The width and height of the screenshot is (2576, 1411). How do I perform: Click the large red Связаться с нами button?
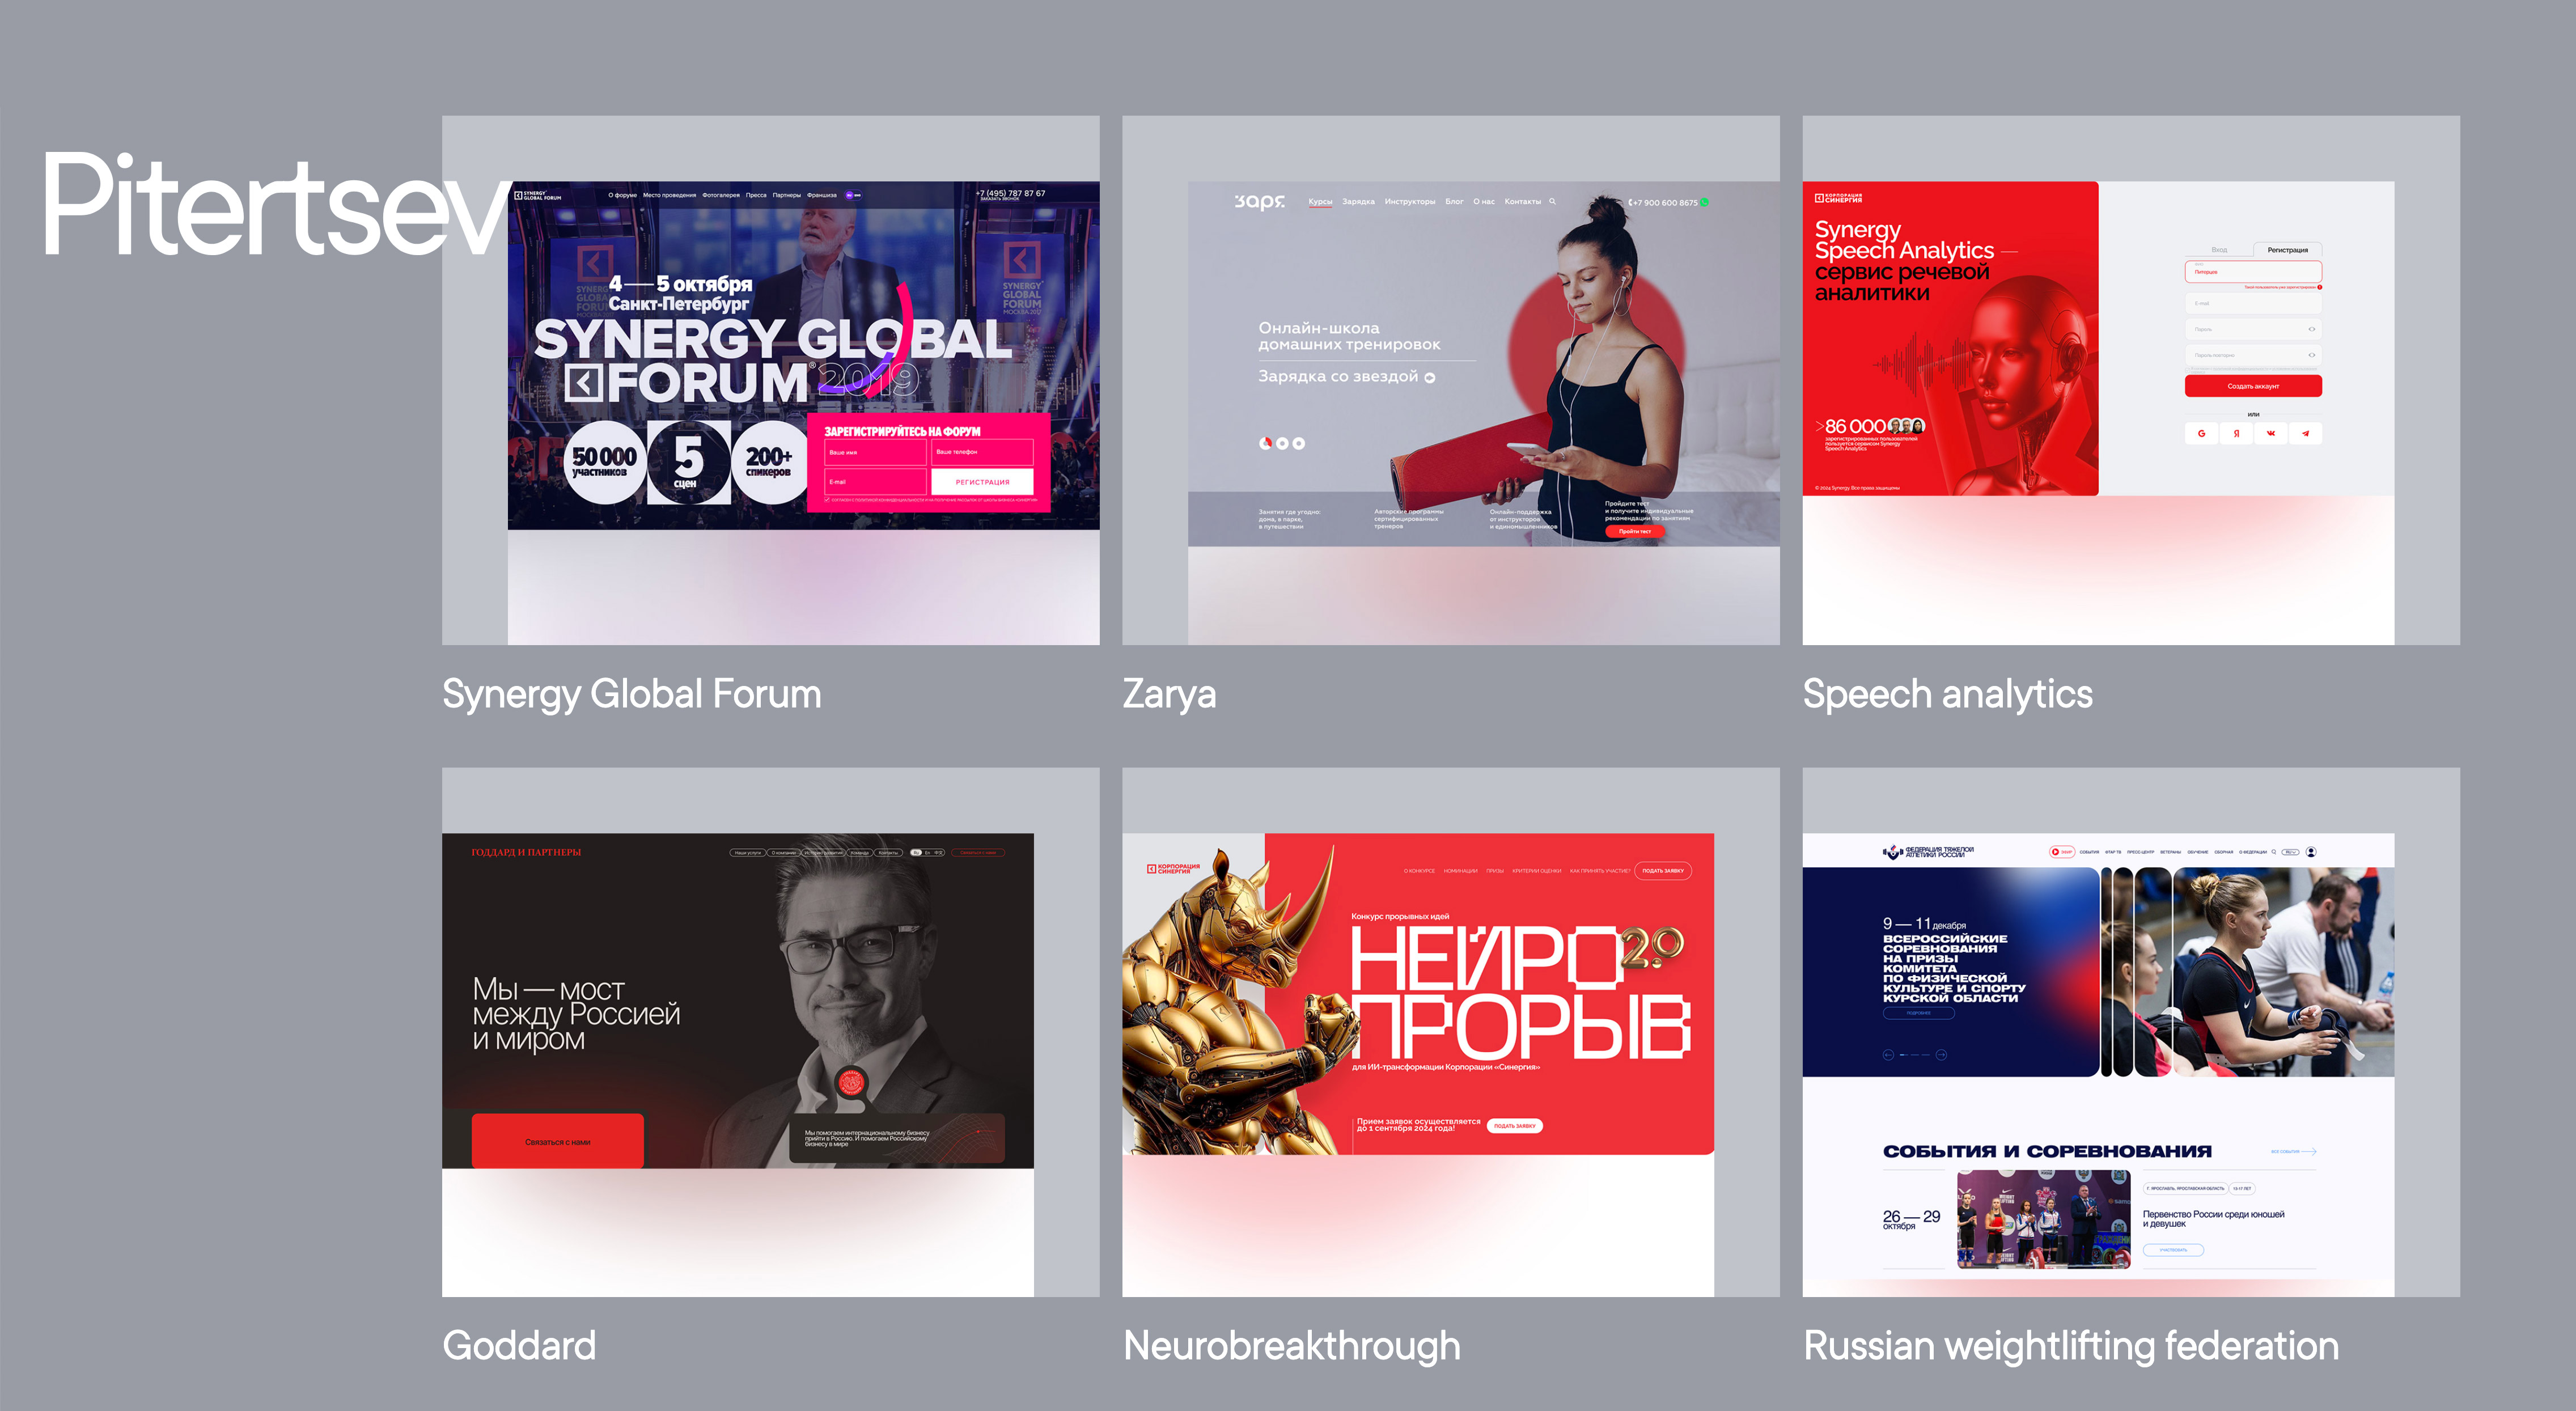click(x=557, y=1141)
